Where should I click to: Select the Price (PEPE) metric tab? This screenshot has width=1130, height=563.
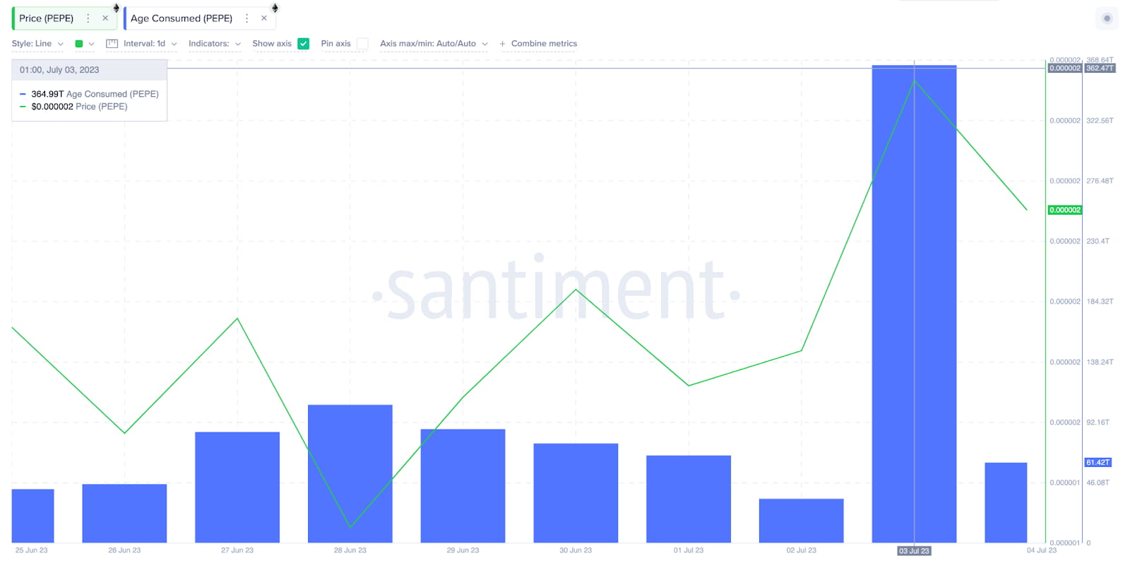click(47, 18)
